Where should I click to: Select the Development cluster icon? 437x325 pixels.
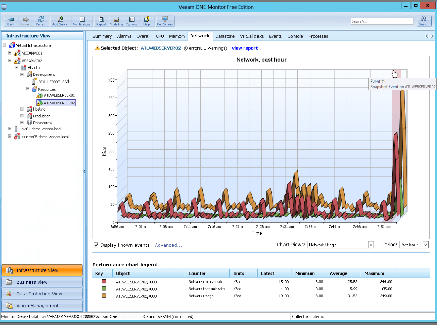pyautogui.click(x=29, y=75)
